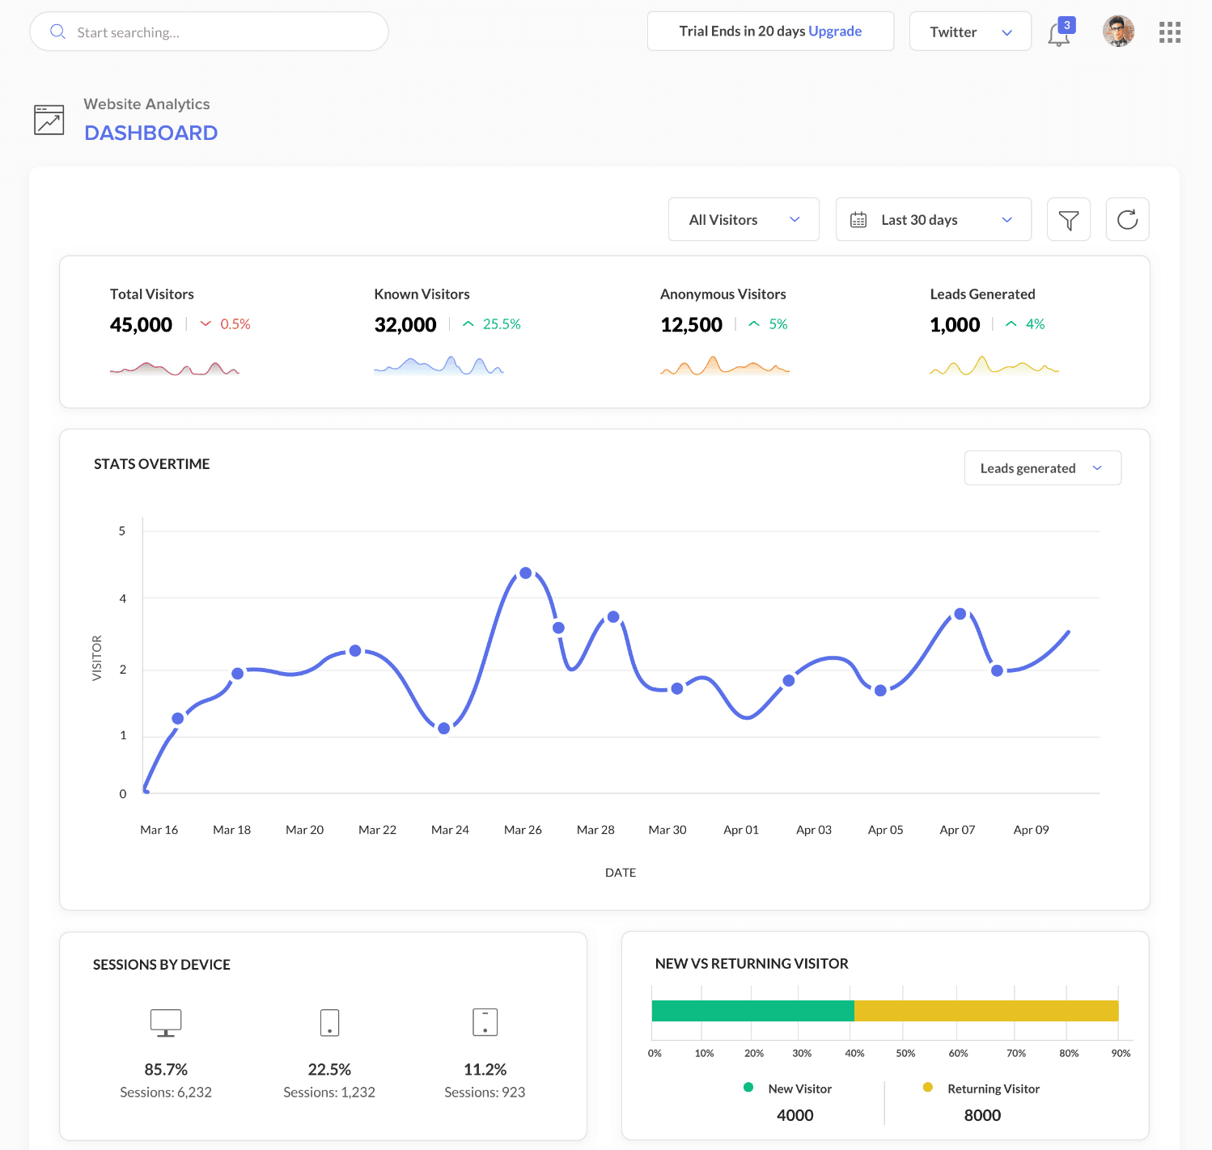Screen dimensions: 1212x1150
Task: Click the 45,000 total visitors value
Action: pyautogui.click(x=141, y=325)
